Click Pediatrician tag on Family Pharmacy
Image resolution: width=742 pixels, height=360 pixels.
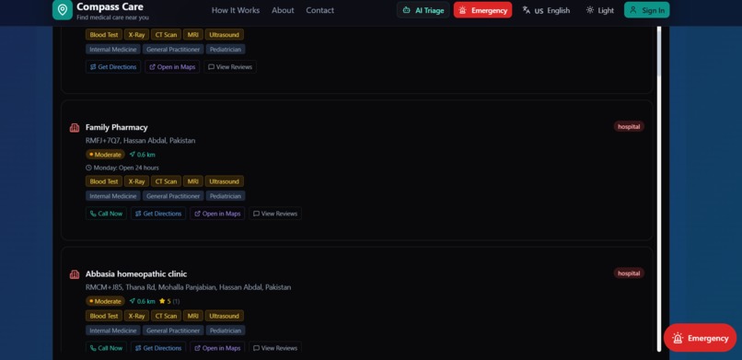(226, 196)
